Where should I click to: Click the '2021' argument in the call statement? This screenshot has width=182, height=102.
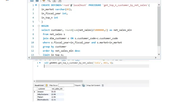click(106, 63)
